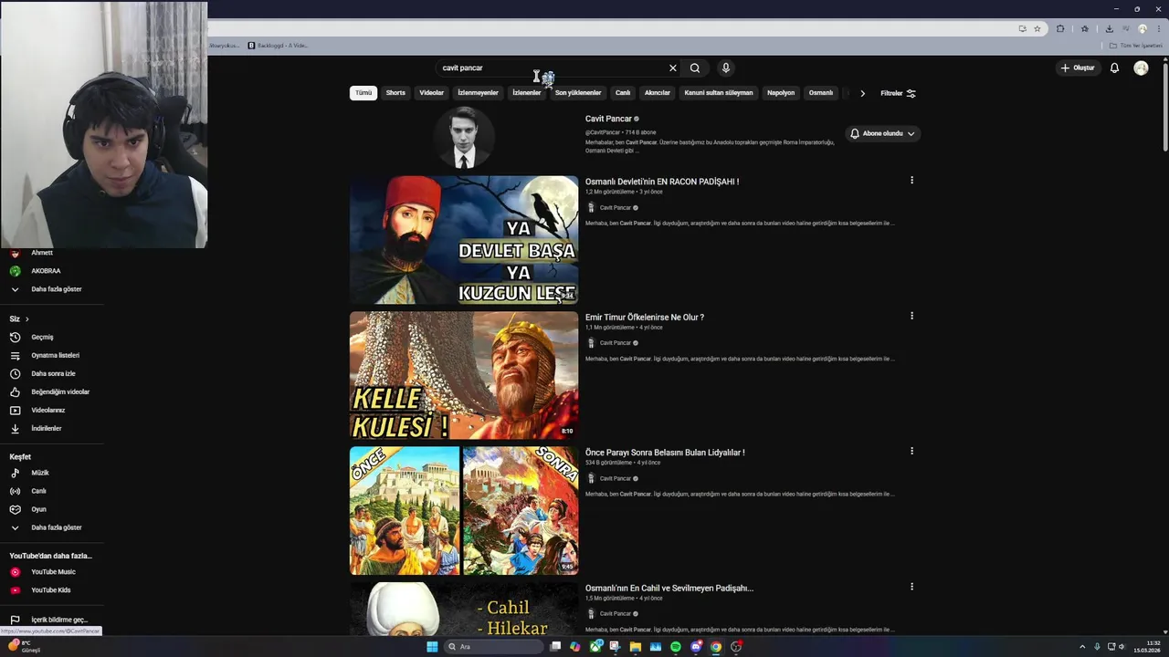Open Chrome extensions puzzle icon

[x=1060, y=28]
